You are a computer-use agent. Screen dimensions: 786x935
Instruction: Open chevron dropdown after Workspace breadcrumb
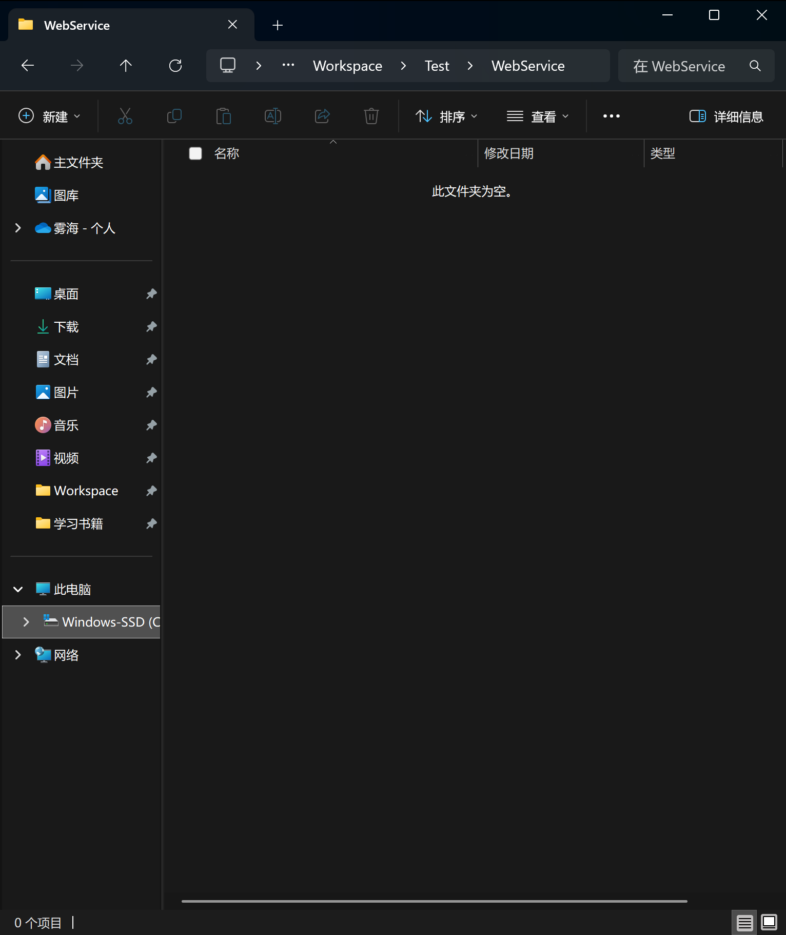[404, 66]
